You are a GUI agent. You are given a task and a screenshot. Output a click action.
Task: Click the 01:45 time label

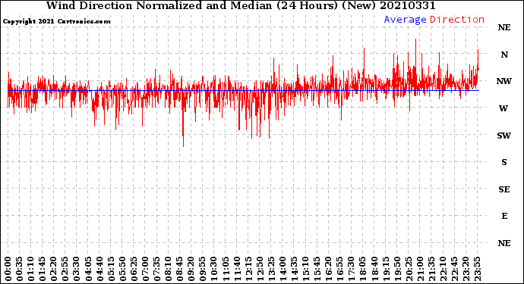[43, 269]
